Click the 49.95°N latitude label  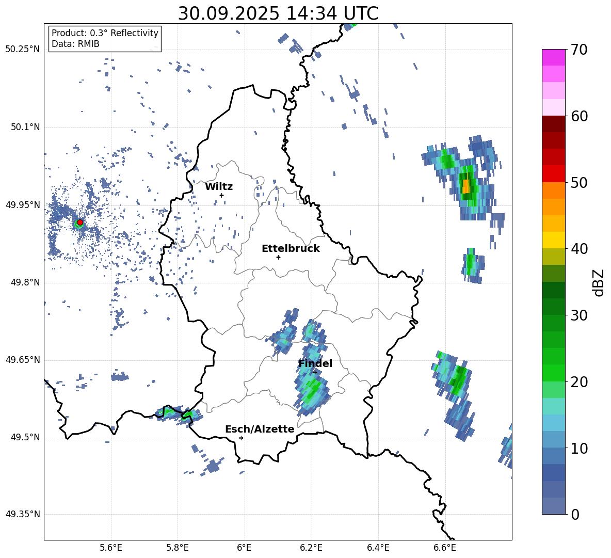(23, 205)
